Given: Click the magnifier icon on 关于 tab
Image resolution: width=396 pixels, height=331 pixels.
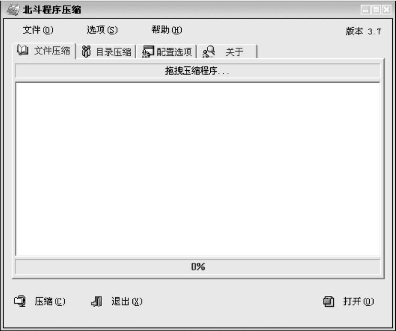Looking at the screenshot, I should pyautogui.click(x=209, y=51).
